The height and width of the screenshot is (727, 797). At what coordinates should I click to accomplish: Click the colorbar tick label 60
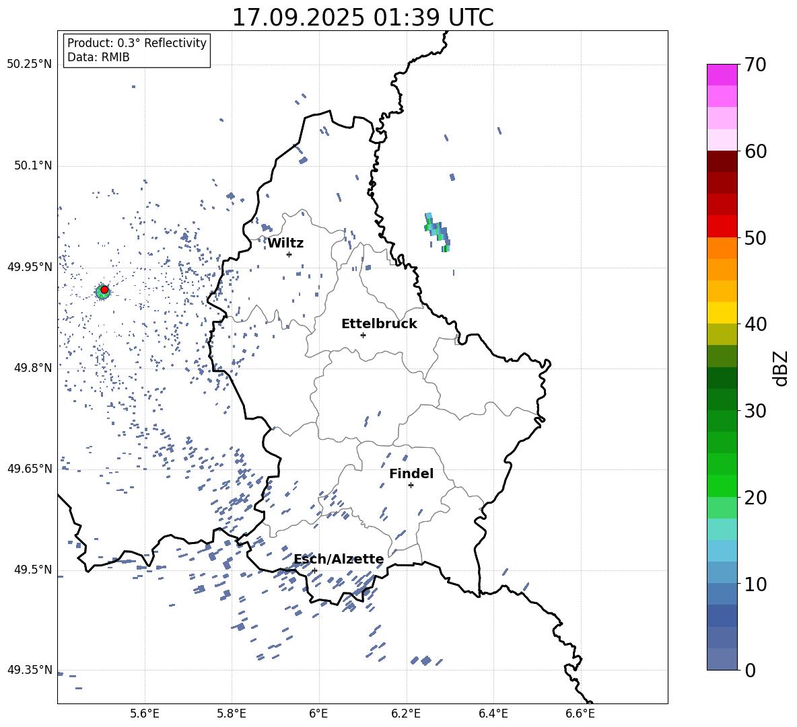(x=755, y=151)
